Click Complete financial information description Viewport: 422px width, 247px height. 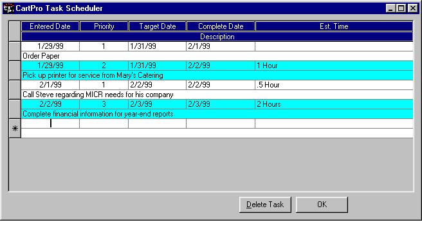click(217, 114)
